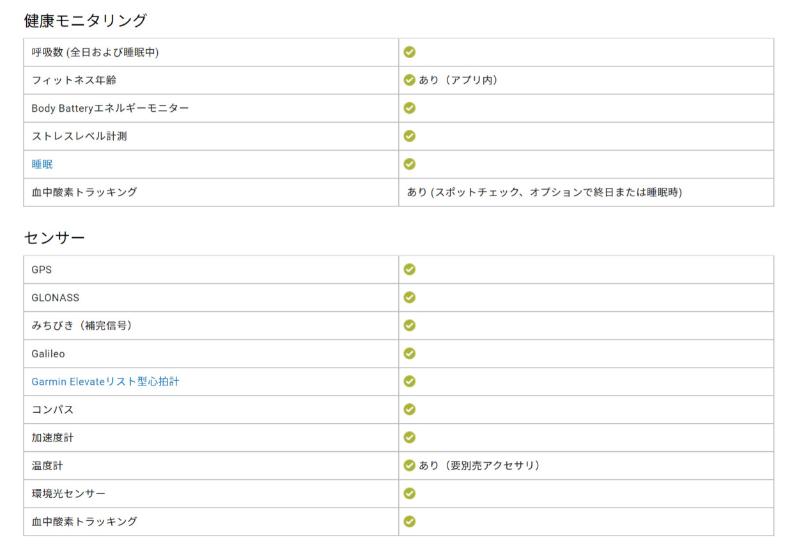799x549 pixels.
Task: Click the checkmark in the sensor 血中酸素トラッキング row
Action: [x=410, y=522]
